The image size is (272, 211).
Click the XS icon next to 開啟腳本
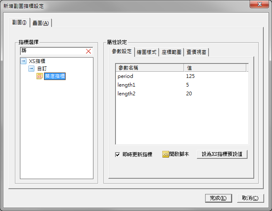click(x=166, y=154)
